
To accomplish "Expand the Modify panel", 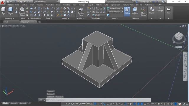I will [x=65, y=18].
